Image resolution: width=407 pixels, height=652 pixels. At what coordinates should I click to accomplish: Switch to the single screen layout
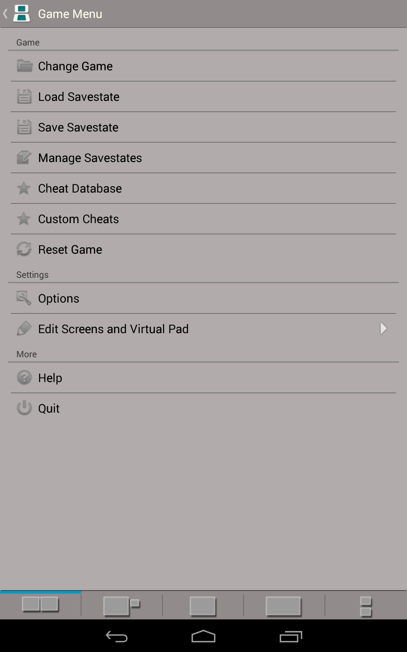(203, 605)
